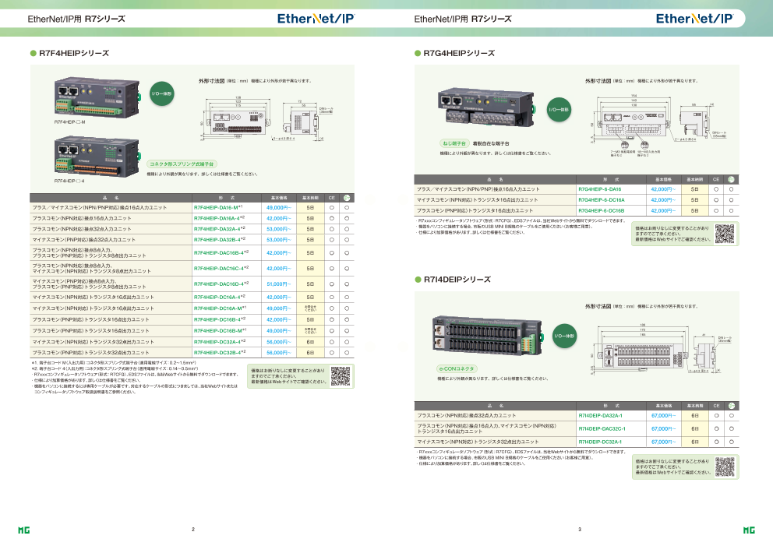Click the I/O一体形 badge in the R7G4HEIP section
This screenshot has height=546, width=773.
coord(559,110)
